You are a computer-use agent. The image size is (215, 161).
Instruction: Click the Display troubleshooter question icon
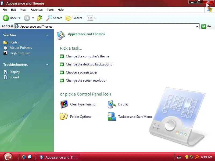[x=5, y=72]
